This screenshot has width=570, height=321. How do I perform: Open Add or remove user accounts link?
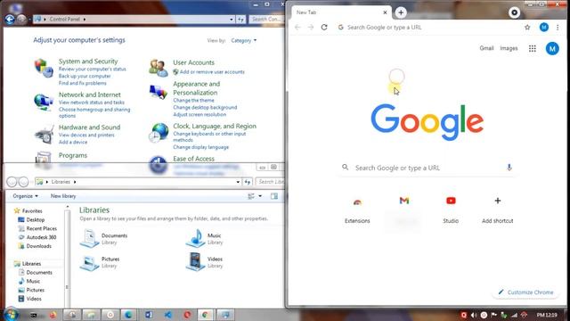pos(212,71)
